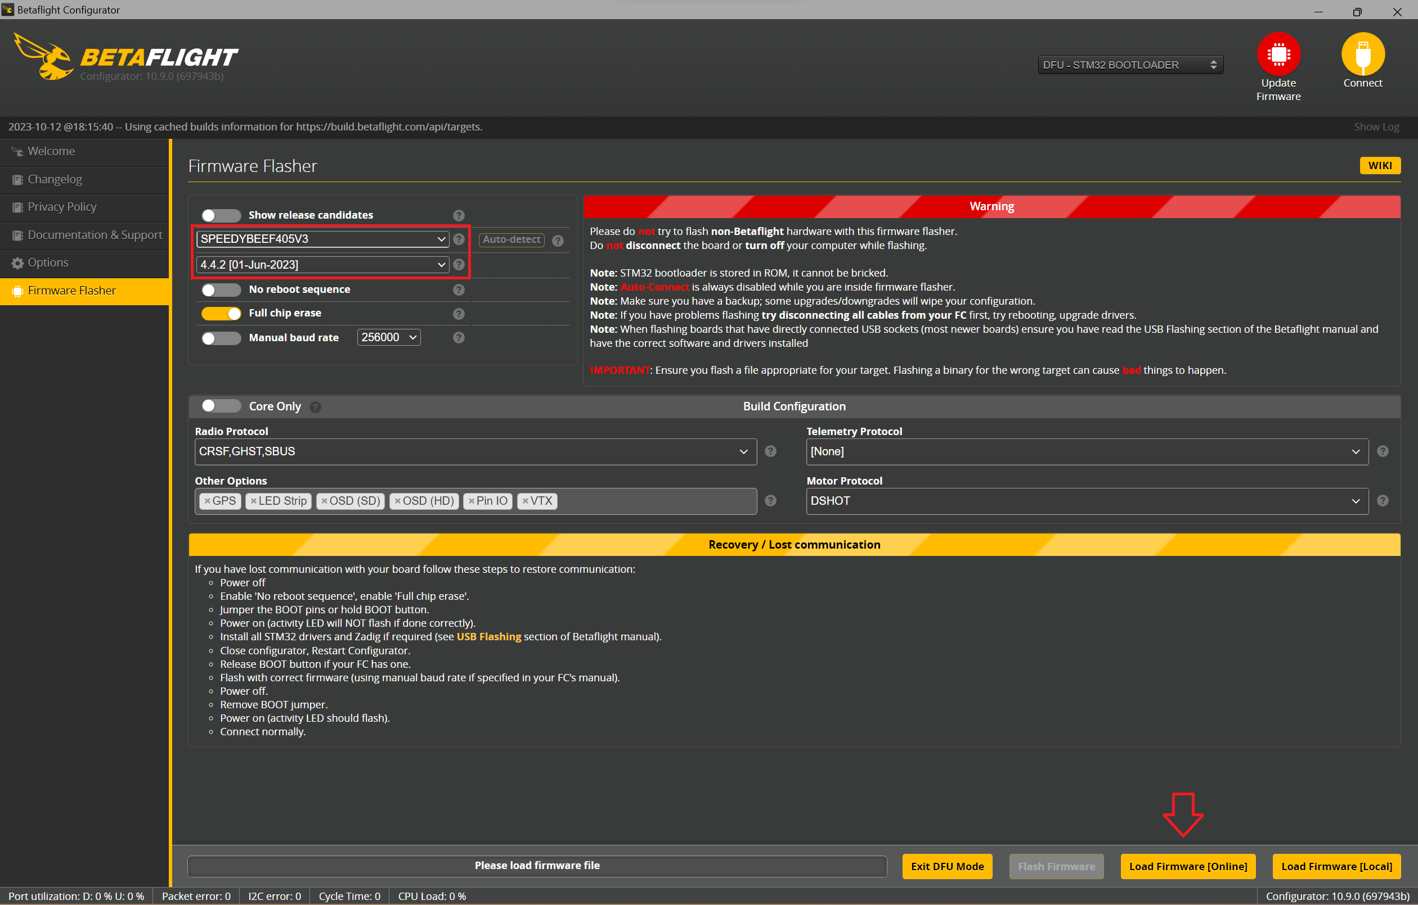Click the Firmware Flasher chip icon in sidebar
Screen dimensions: 1418x905
pos(17,291)
